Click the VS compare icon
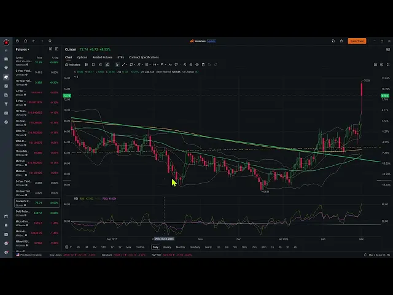The image size is (393, 295). click(x=100, y=65)
